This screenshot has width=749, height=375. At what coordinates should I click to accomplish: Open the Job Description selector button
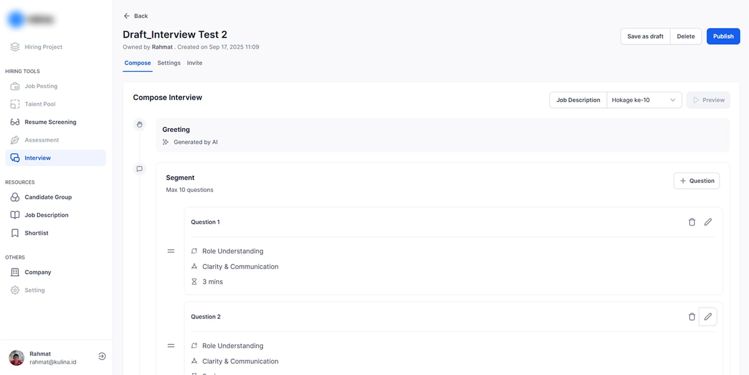click(x=578, y=100)
